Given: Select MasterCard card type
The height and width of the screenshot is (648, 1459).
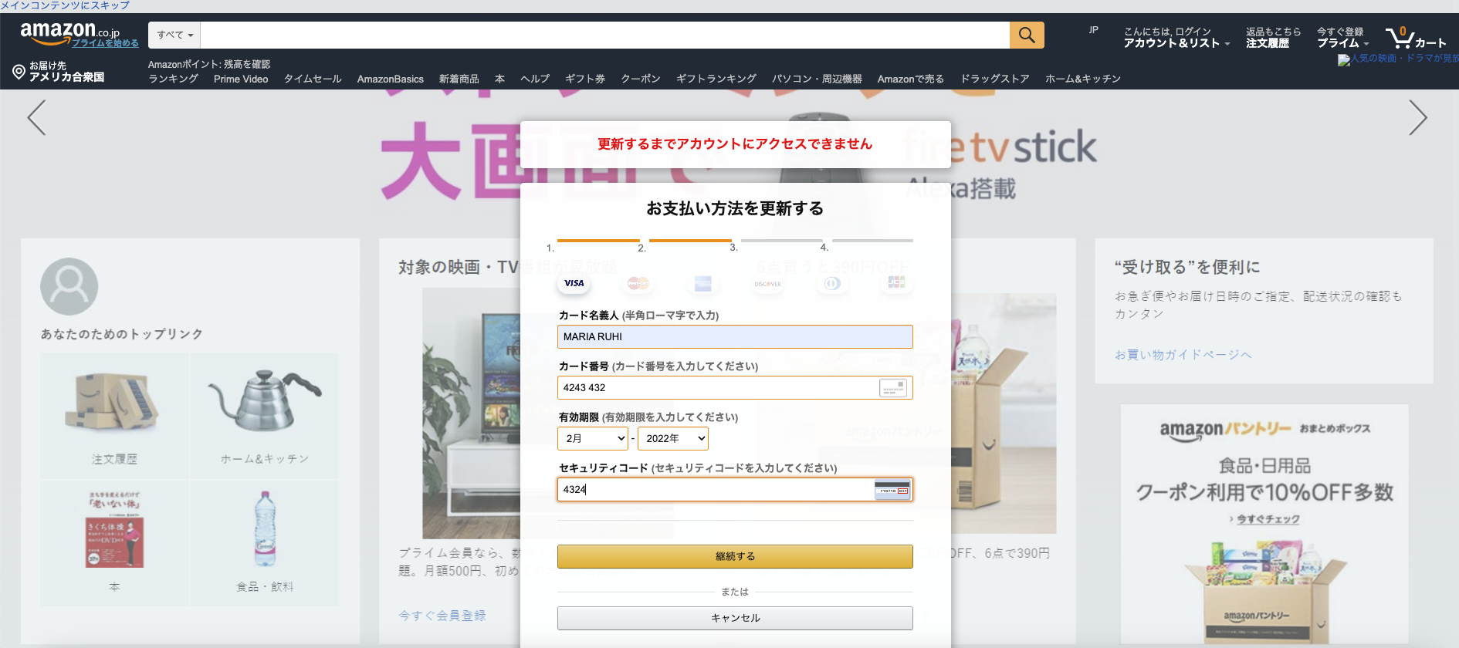Looking at the screenshot, I should [638, 283].
